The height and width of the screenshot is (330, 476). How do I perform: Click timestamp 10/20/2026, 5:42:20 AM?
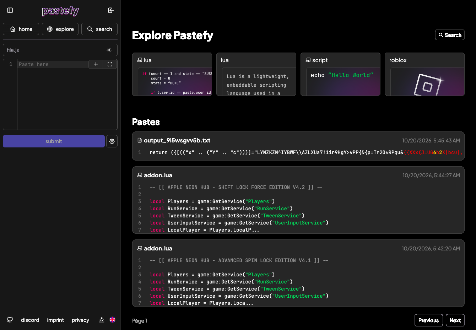tap(431, 249)
